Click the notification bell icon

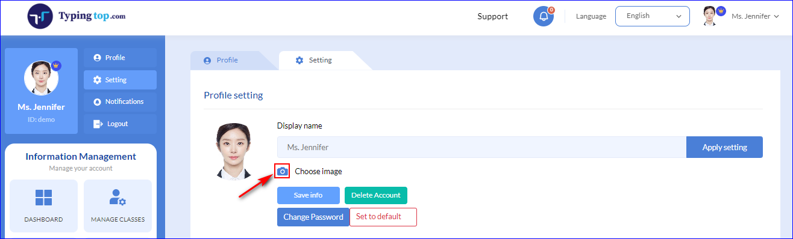tap(543, 16)
